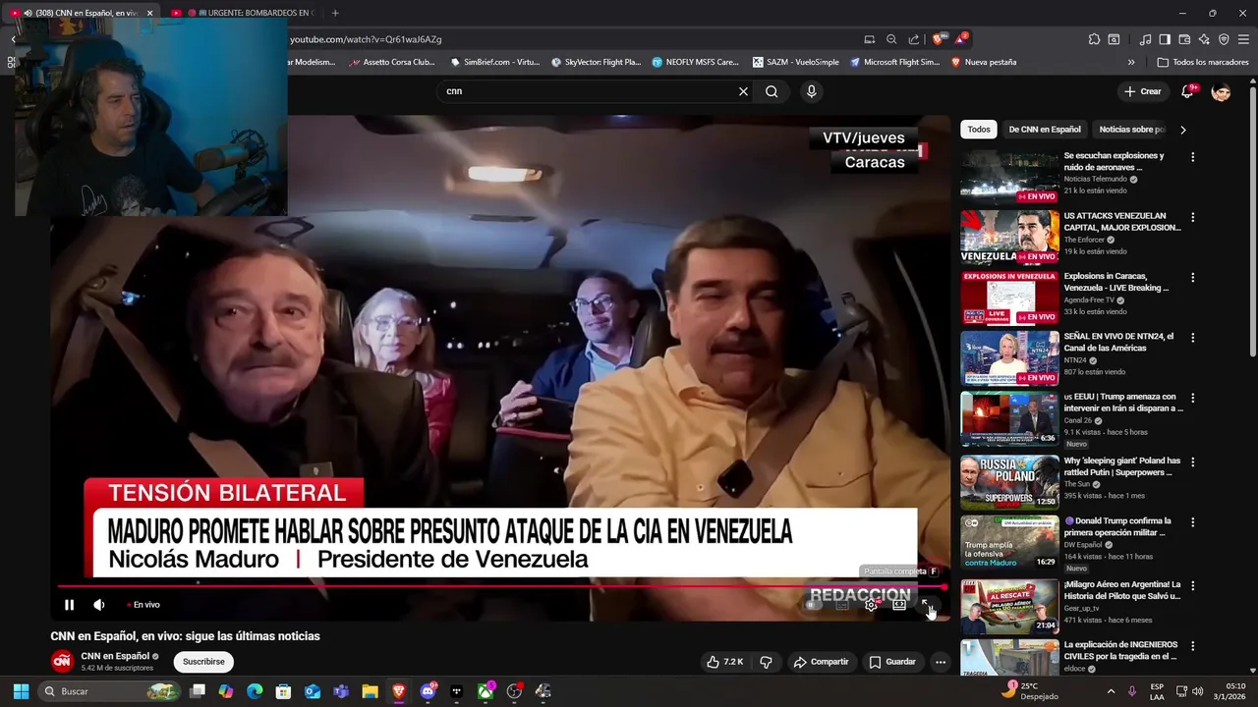
Task: Click the Crear create button
Action: point(1143,91)
